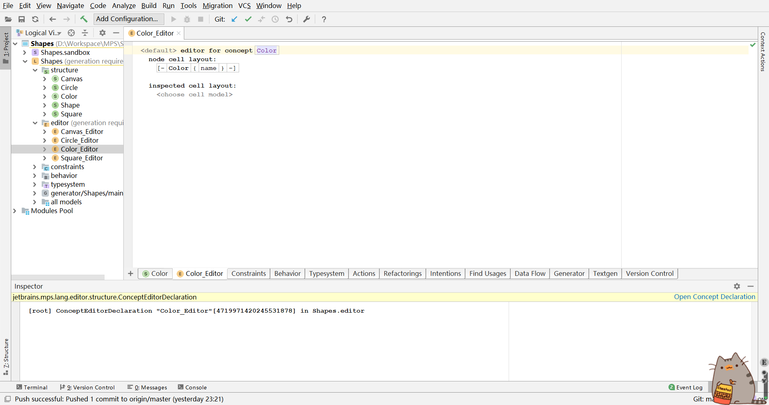Open the Terminal tool window
This screenshot has width=769, height=405.
click(x=32, y=387)
